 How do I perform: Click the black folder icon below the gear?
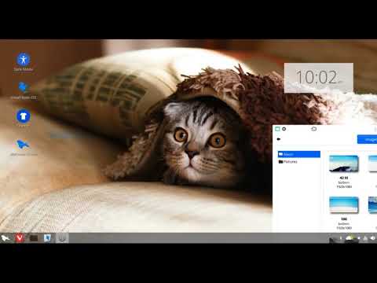point(279,139)
